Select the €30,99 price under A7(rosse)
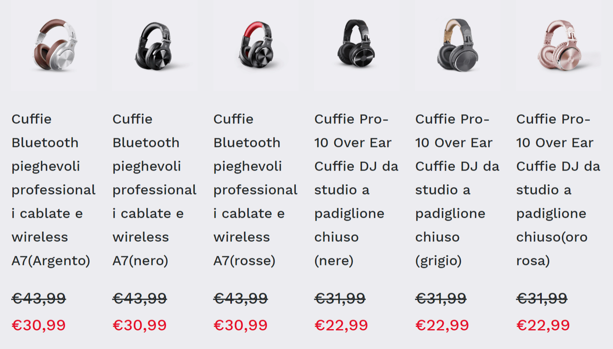 pos(241,325)
